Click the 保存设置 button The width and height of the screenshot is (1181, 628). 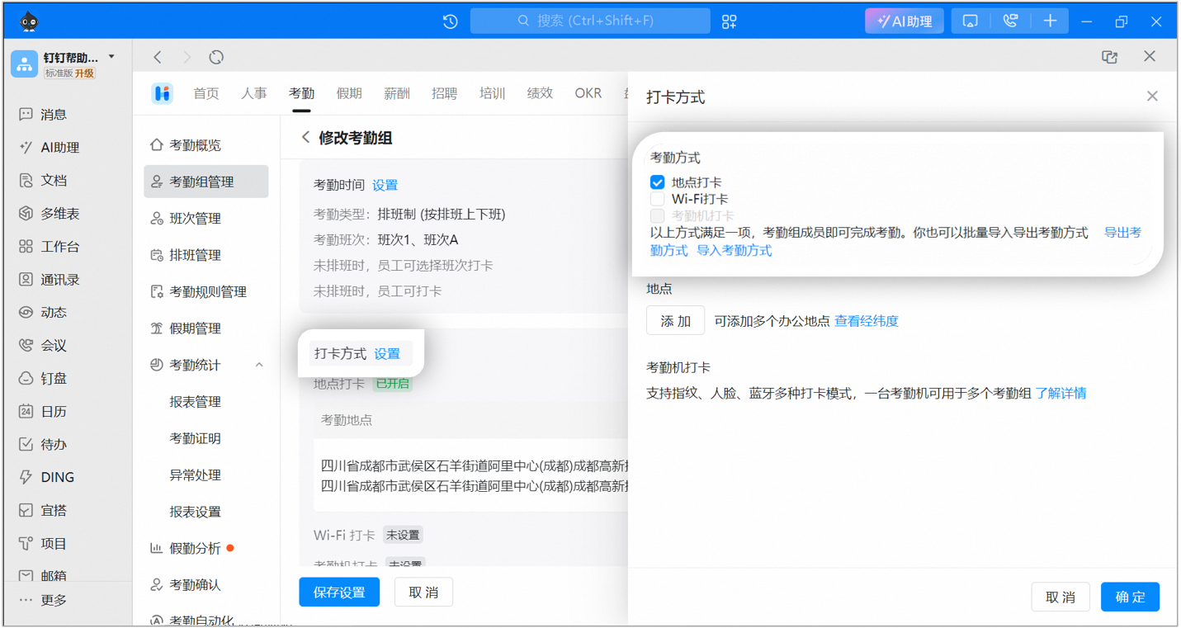point(339,593)
